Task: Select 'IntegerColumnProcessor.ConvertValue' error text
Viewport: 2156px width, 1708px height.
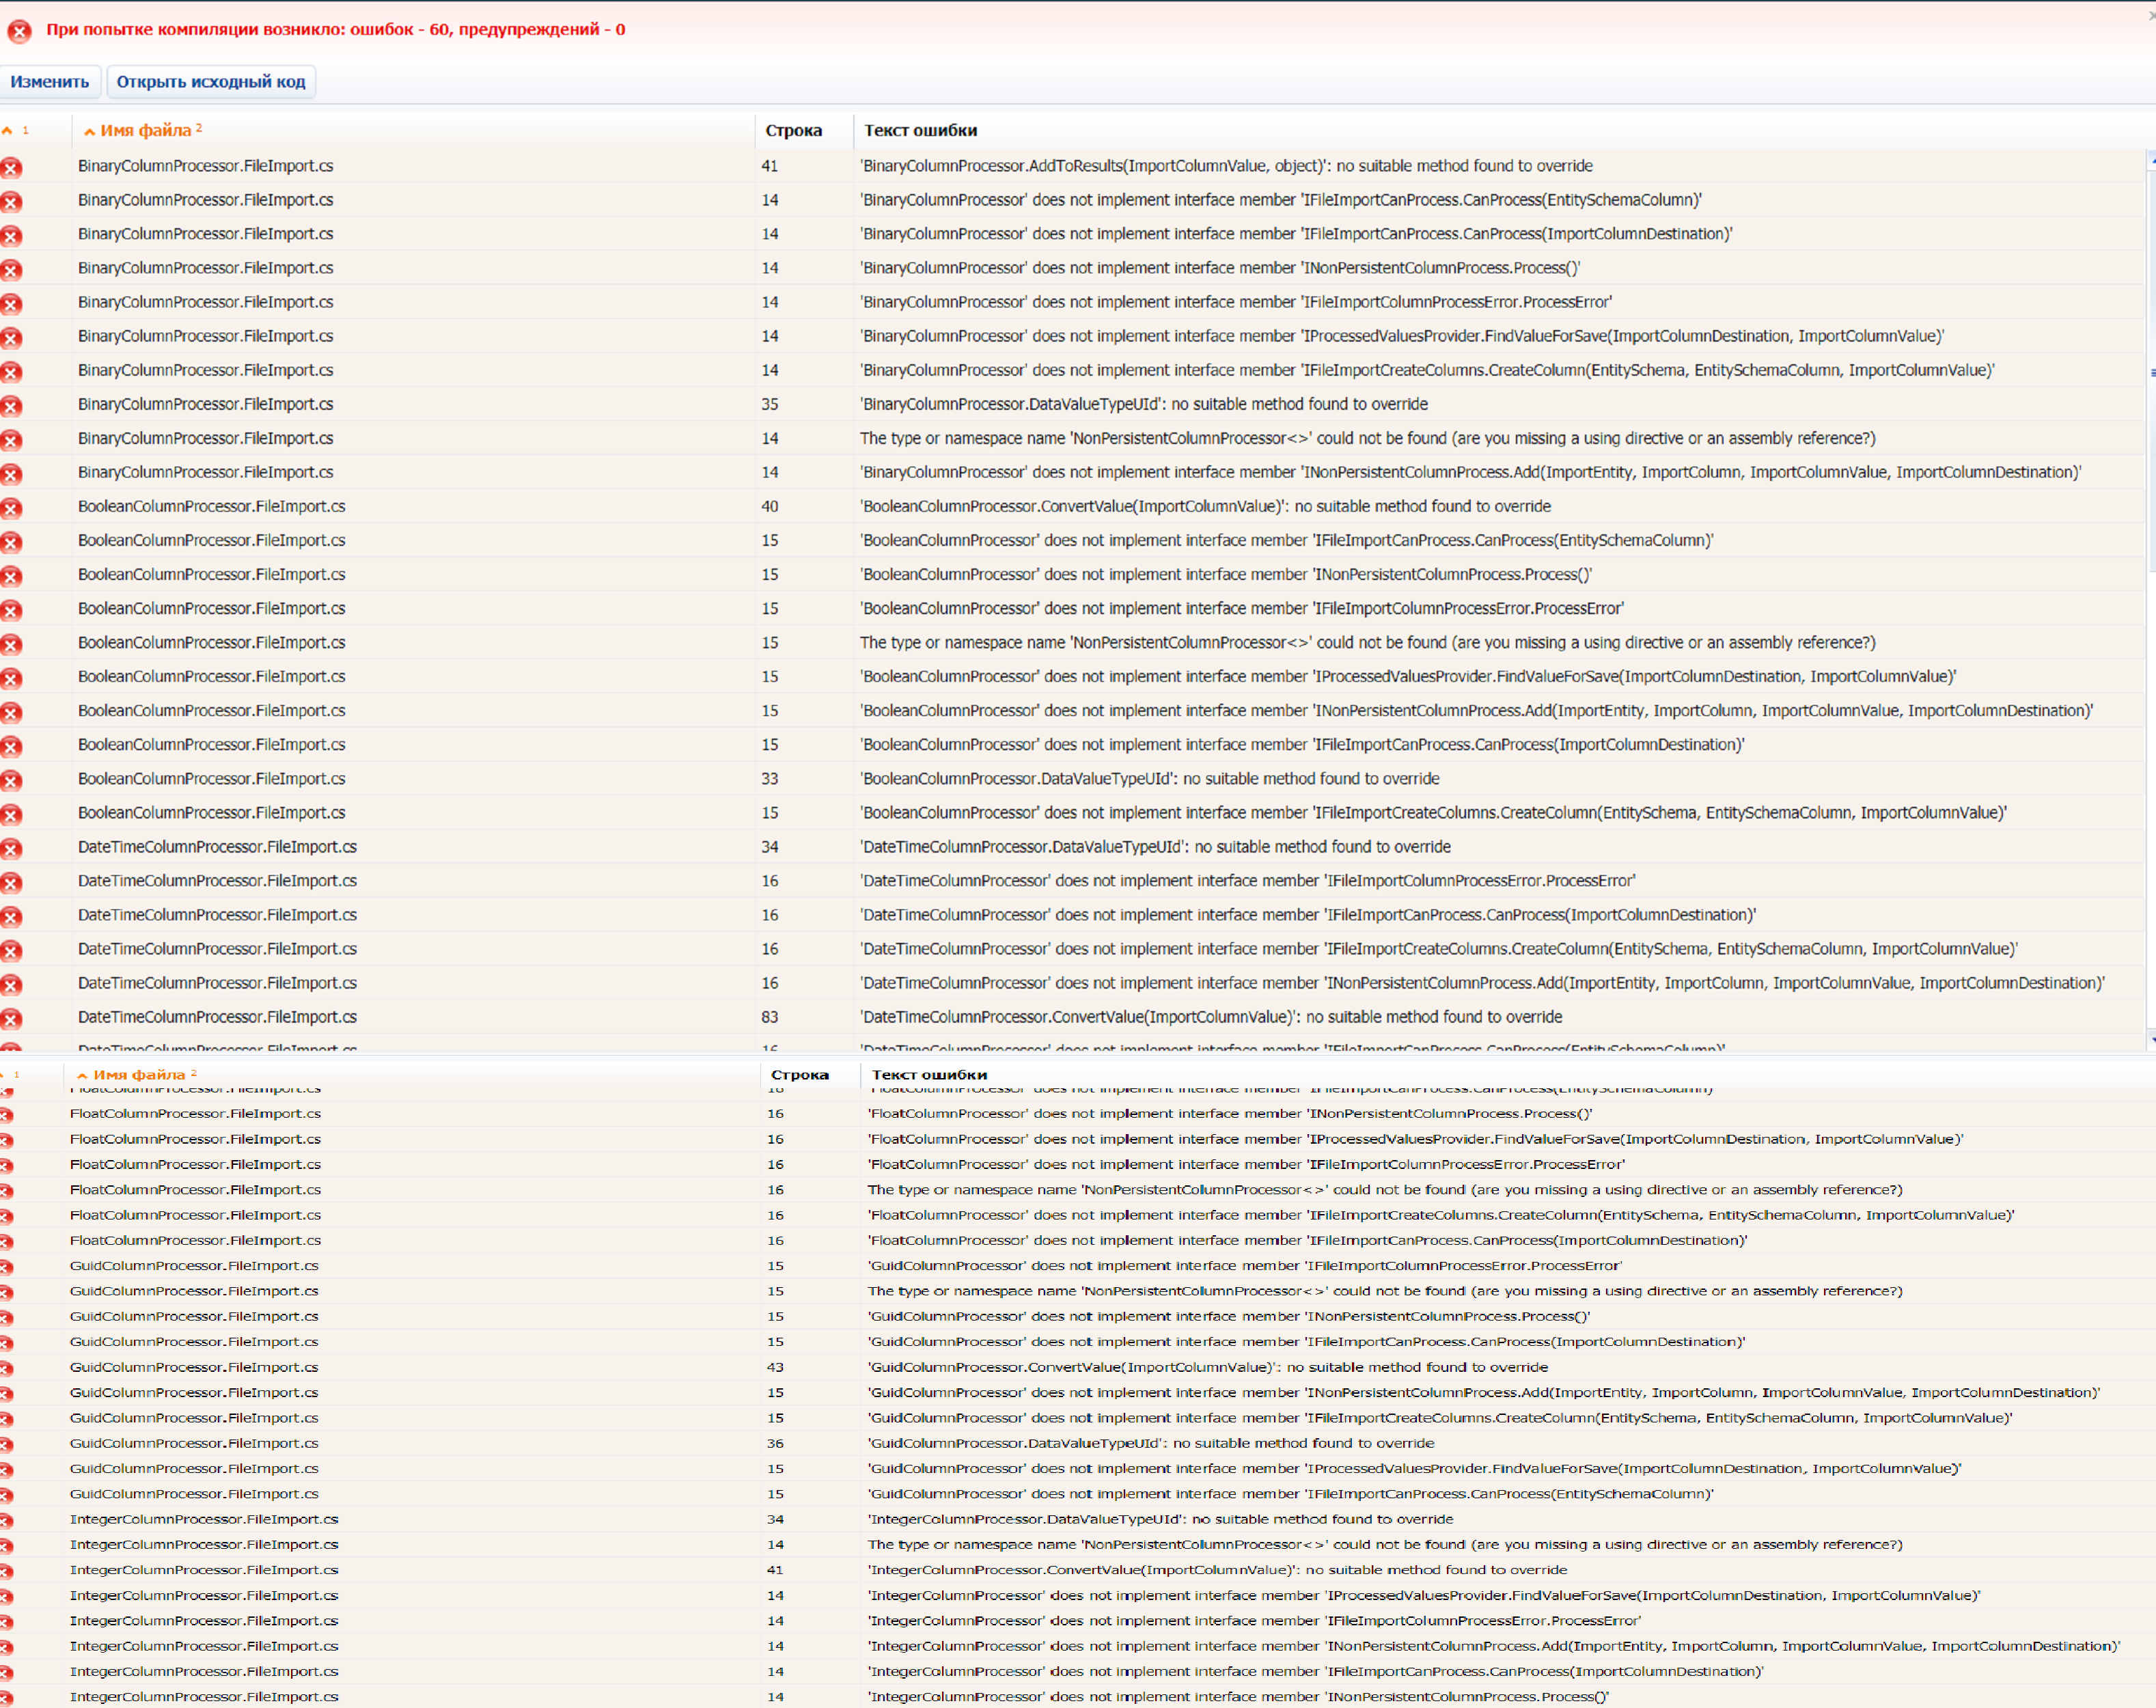Action: coord(1217,1570)
